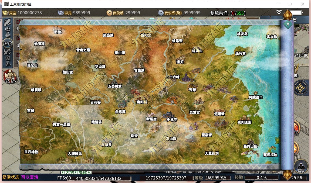
Task: Click the 19725397/19725397 mana bar
Action: (166, 178)
